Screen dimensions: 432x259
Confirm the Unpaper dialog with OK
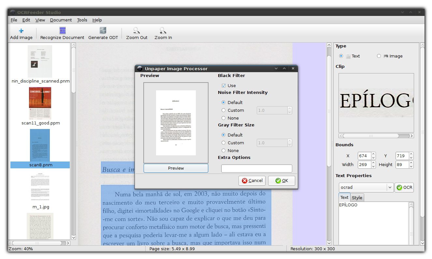[281, 181]
